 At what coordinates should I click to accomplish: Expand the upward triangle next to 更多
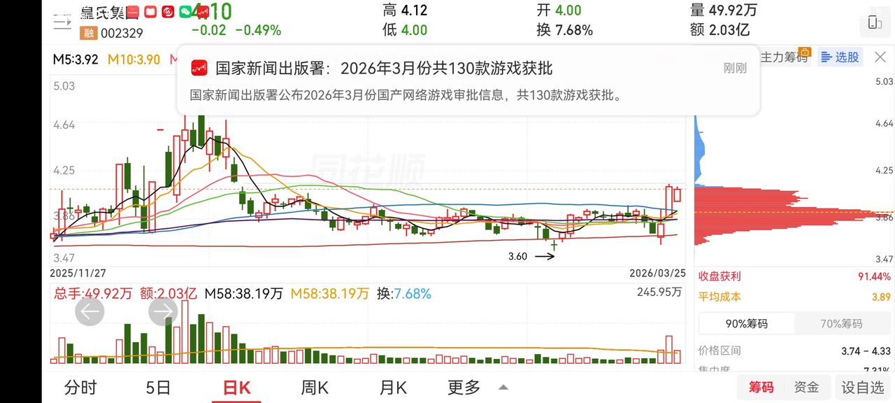[503, 388]
